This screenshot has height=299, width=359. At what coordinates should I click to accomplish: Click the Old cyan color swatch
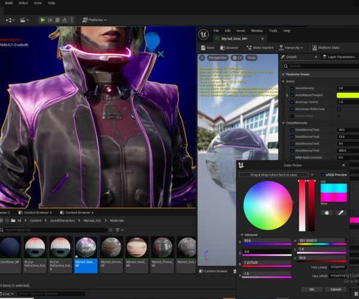point(334,188)
